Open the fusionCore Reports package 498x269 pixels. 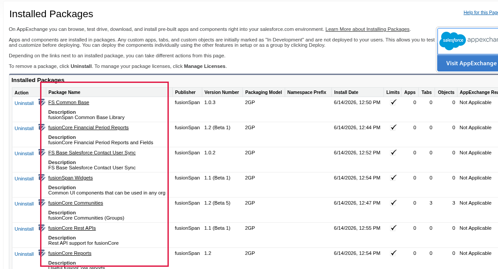70,253
